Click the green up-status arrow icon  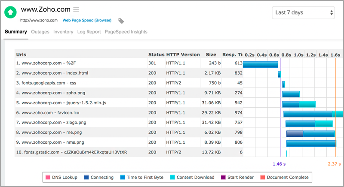coord(11,12)
